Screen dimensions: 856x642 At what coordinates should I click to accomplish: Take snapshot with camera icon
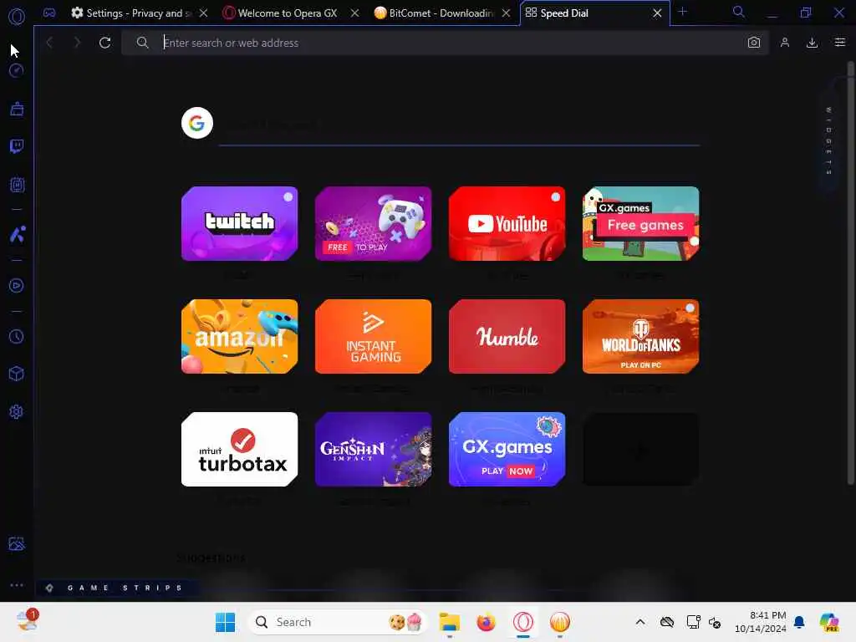(754, 43)
